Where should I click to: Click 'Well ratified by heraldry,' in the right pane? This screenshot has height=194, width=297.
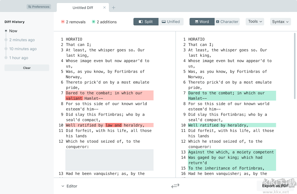click(218, 125)
